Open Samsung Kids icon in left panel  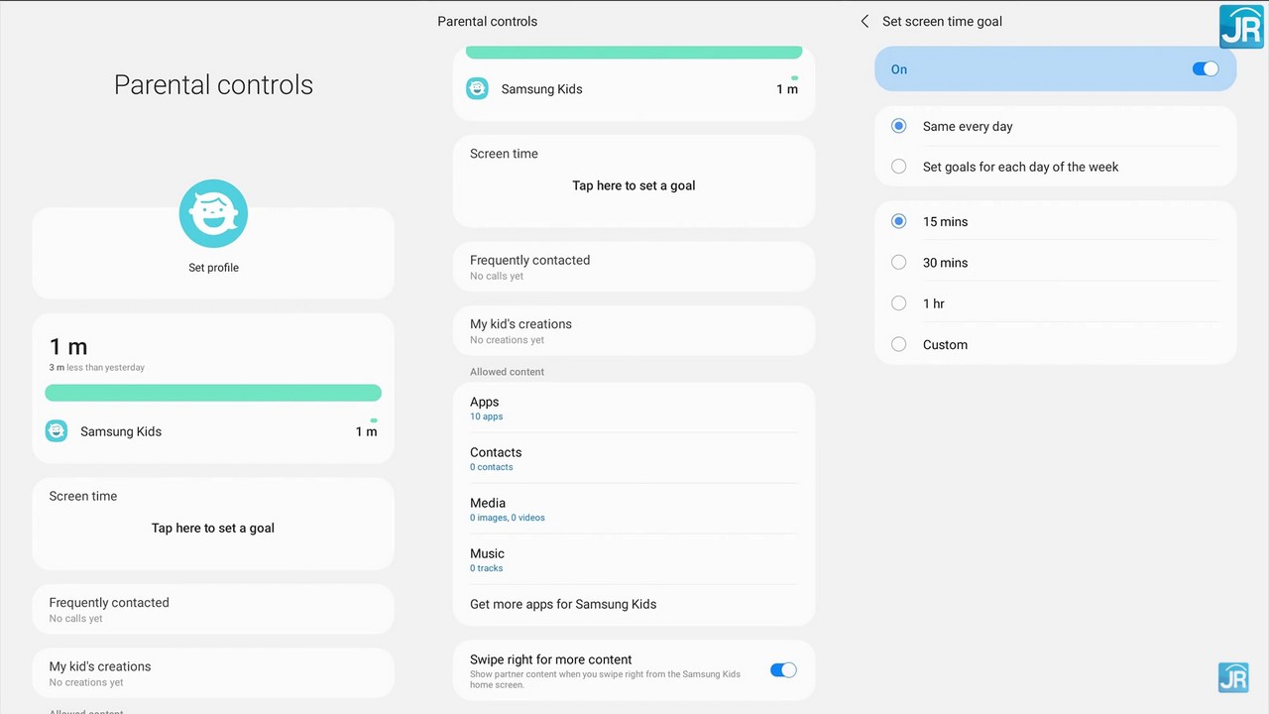tap(57, 431)
